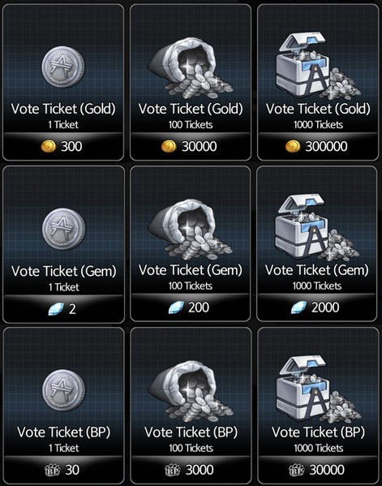
Task: Purchase 100 tickets for 200 gems
Action: tap(191, 308)
